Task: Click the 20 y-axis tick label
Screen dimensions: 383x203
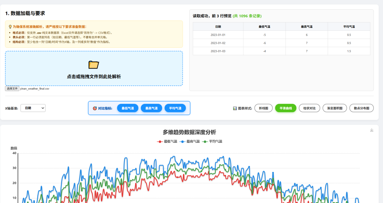Action: coord(15,183)
